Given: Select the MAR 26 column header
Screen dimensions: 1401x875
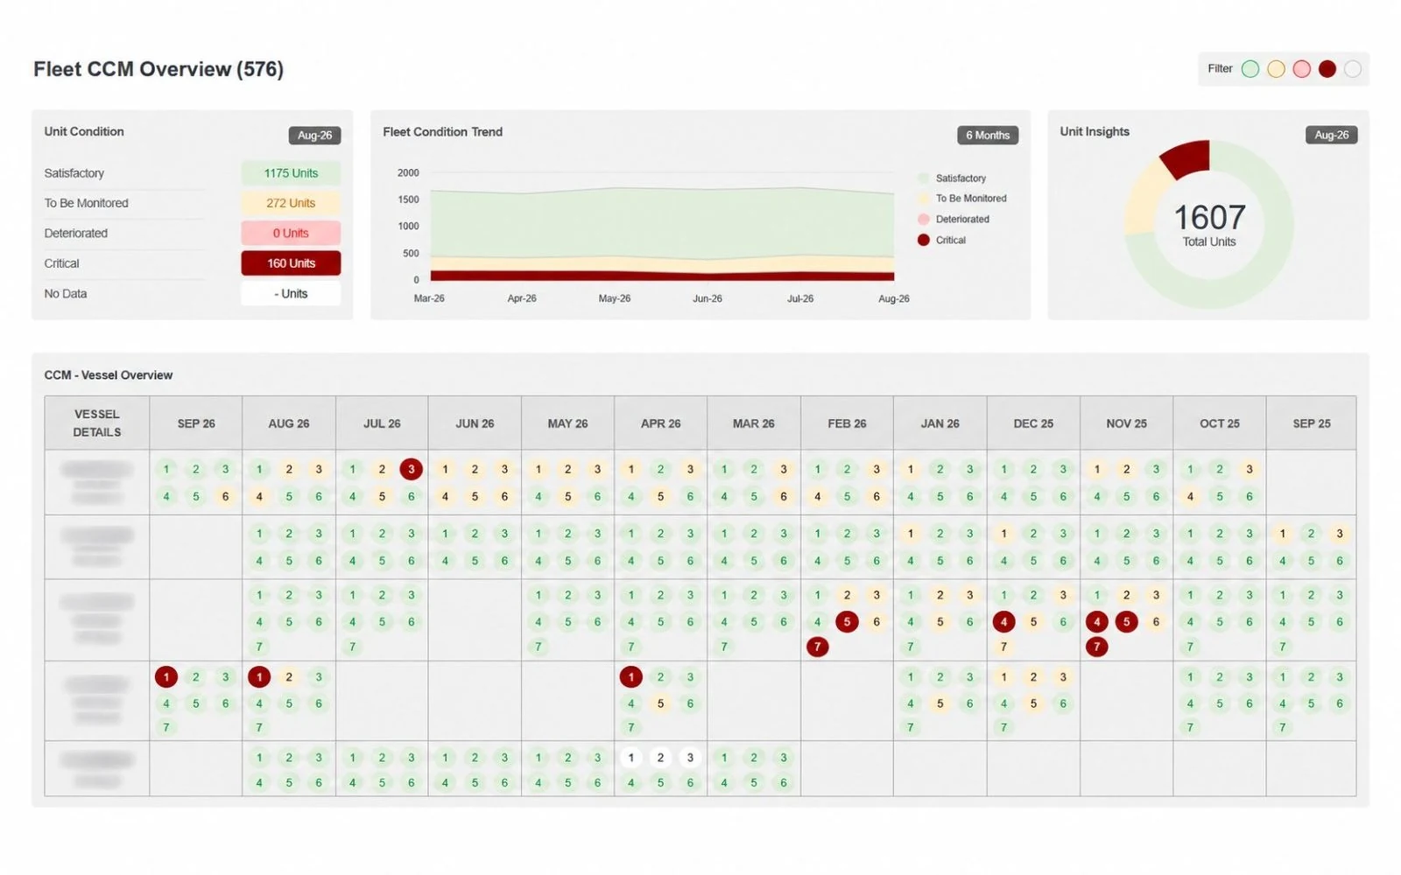Looking at the screenshot, I should pos(754,423).
